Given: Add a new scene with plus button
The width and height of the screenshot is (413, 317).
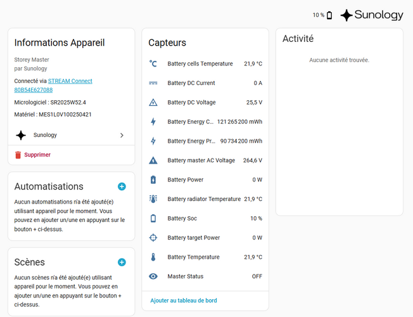Looking at the screenshot, I should point(122,262).
